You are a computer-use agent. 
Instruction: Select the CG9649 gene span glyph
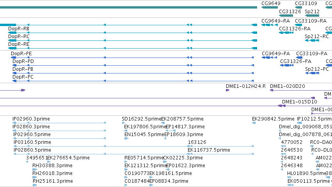pos(270,7)
